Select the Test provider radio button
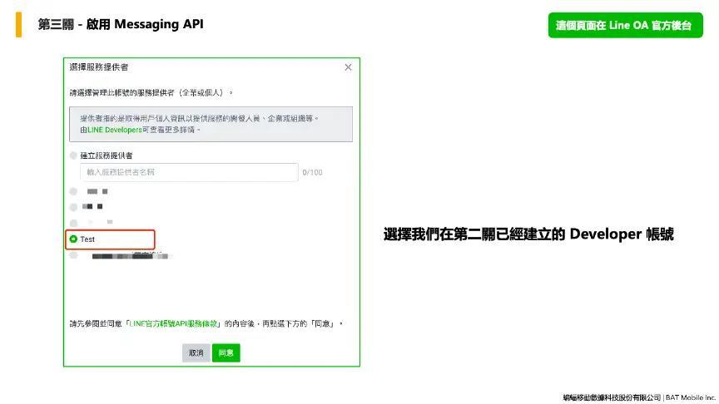 pyautogui.click(x=74, y=239)
